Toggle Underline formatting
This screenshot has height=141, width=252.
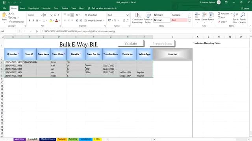coord(37,20)
